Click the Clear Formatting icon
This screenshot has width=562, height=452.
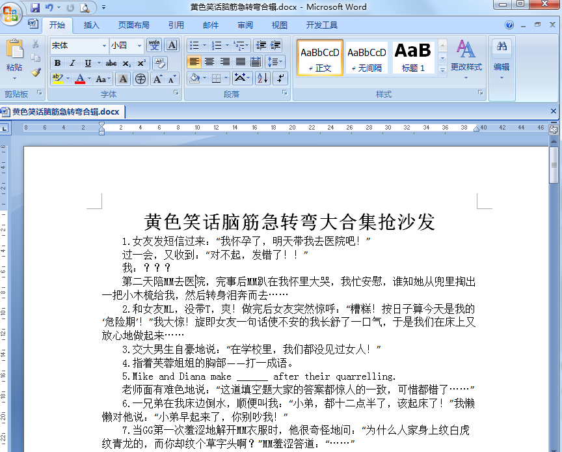click(159, 63)
